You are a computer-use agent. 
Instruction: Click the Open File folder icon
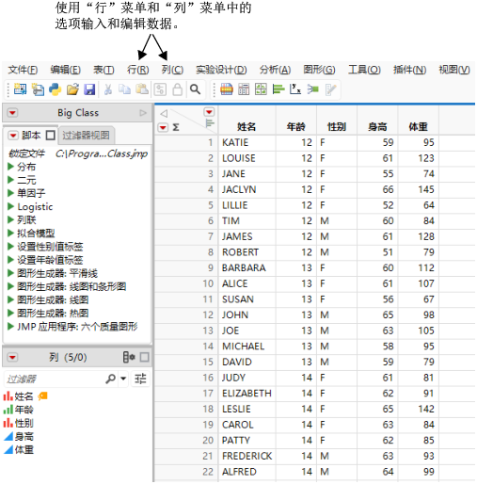pyautogui.click(x=72, y=89)
